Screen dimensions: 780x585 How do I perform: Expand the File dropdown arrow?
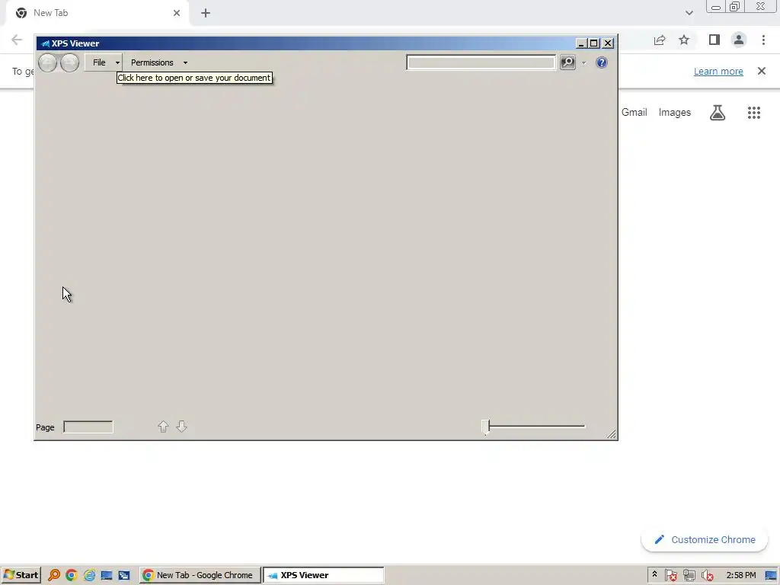click(117, 62)
